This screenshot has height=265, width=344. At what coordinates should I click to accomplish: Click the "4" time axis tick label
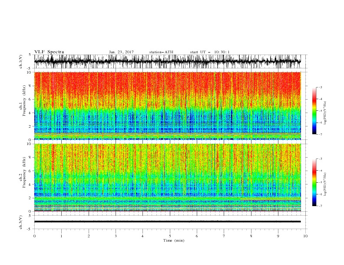142,236
